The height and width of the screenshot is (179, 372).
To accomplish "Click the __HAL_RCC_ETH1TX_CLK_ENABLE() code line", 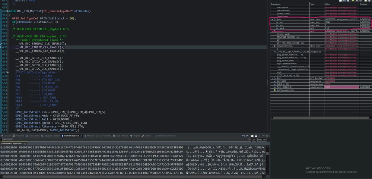I will tap(40, 47).
